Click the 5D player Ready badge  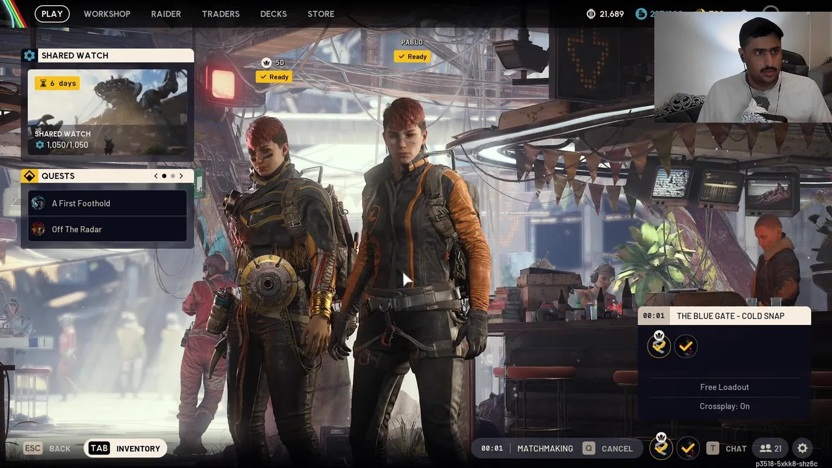274,77
